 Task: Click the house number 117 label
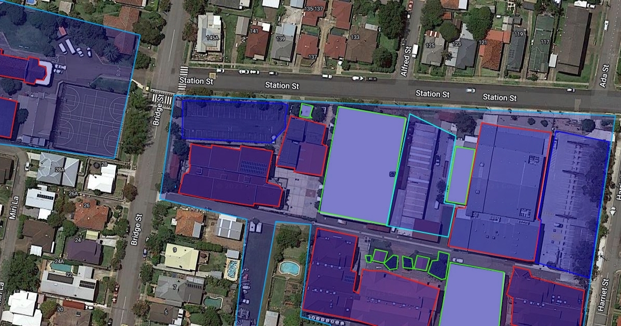545,42
